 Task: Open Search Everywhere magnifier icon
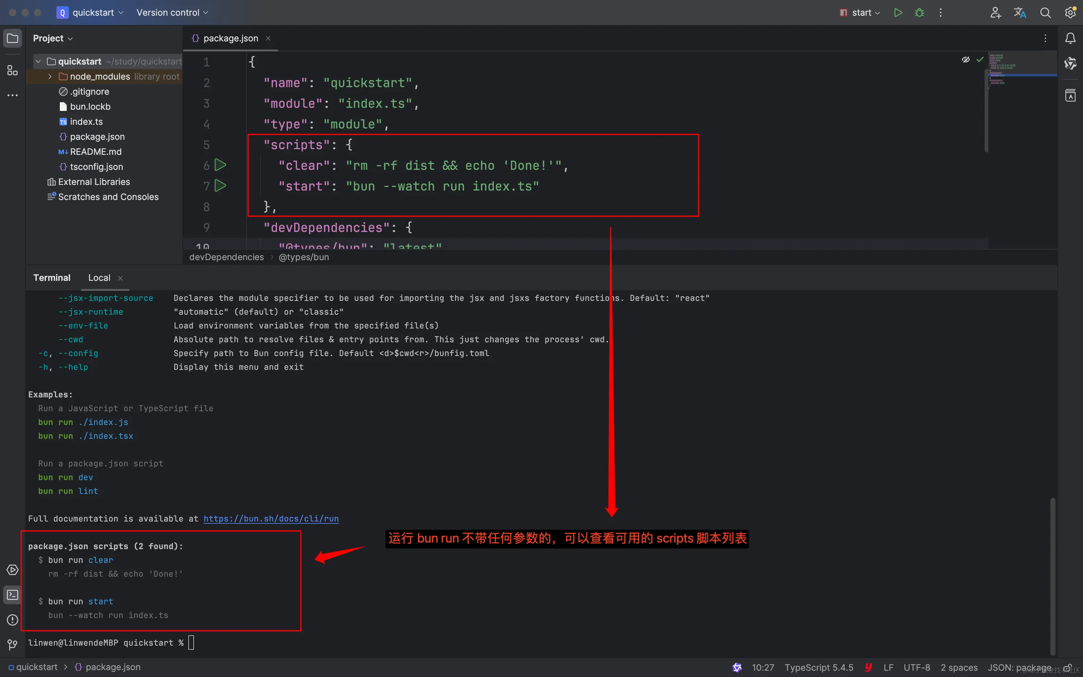(1045, 13)
